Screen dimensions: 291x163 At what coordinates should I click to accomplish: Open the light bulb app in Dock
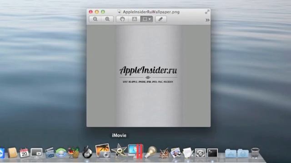click(x=151, y=152)
